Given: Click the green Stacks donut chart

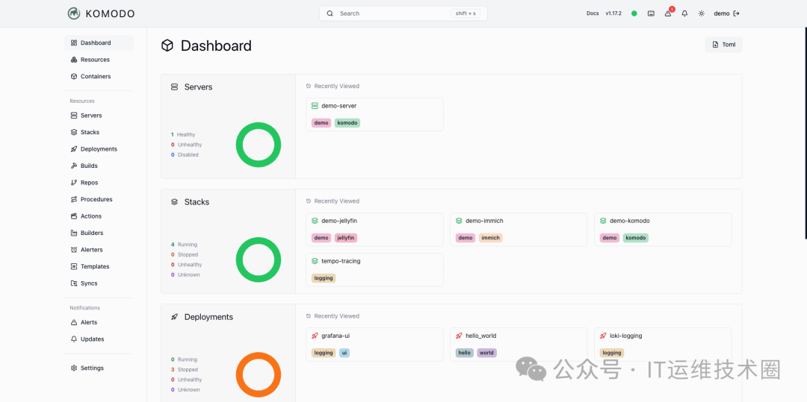Looking at the screenshot, I should point(259,260).
